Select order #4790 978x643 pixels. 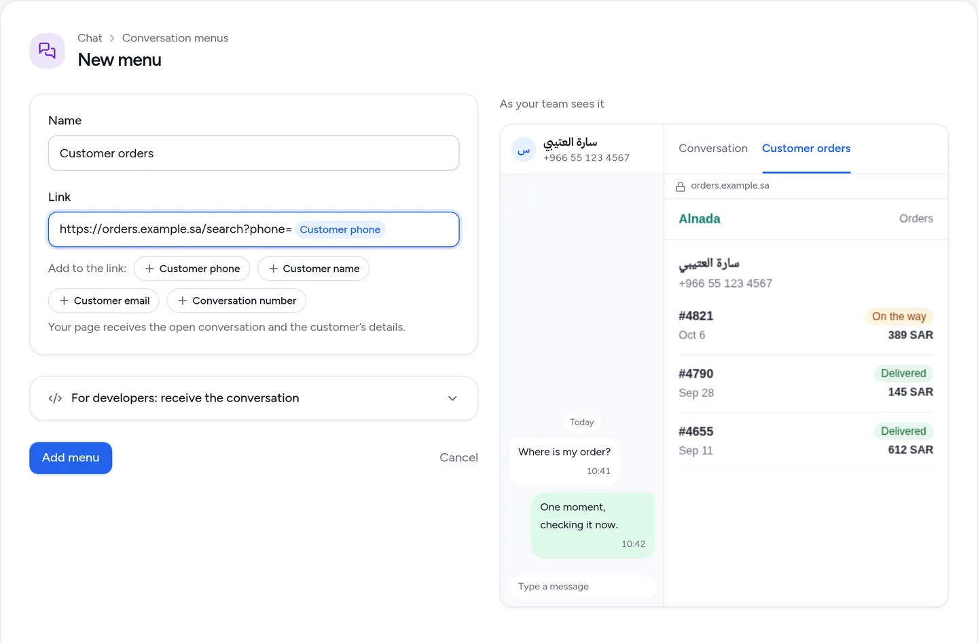pos(806,383)
